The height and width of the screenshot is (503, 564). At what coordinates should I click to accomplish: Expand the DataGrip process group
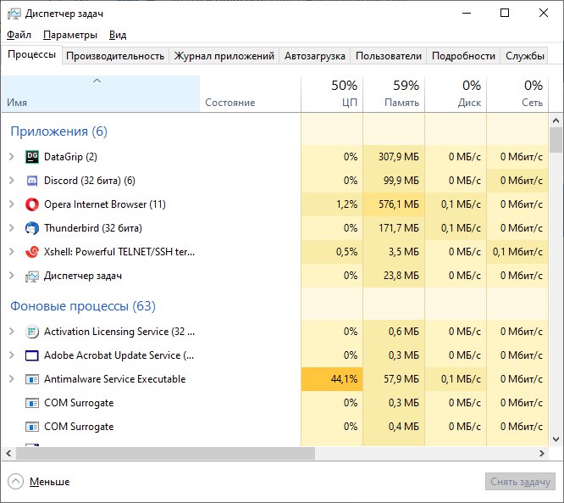(x=12, y=156)
